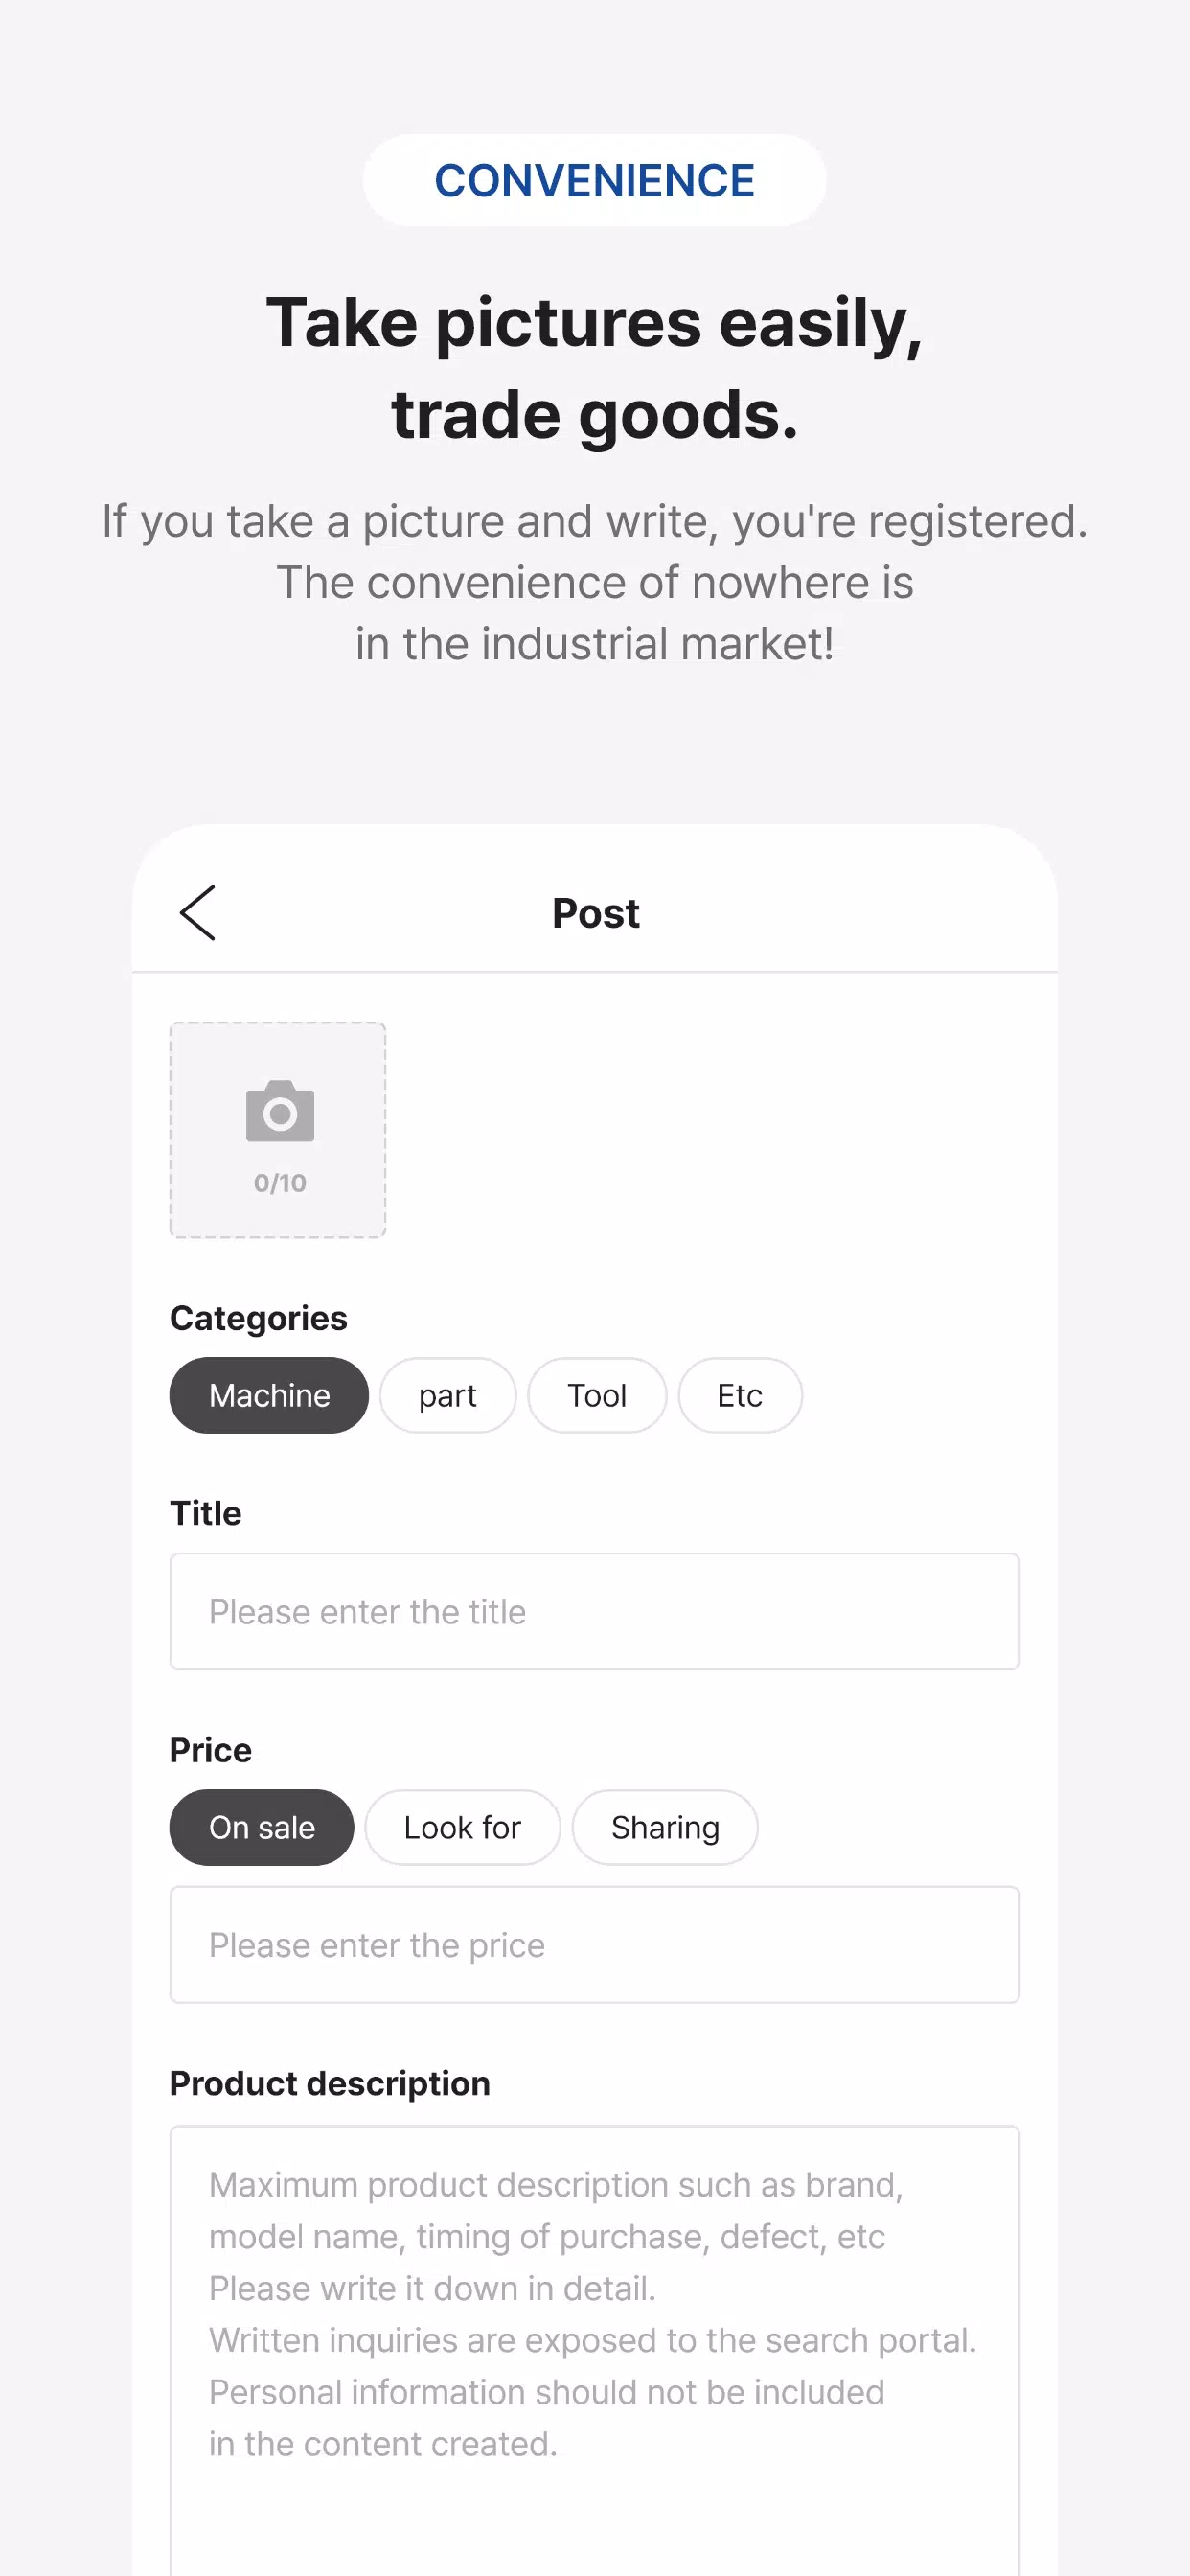Click the Price section label
Viewport: 1190px width, 2576px height.
pos(211,1750)
